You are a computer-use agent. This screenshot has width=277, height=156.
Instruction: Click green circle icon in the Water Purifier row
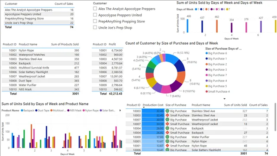(167, 137)
